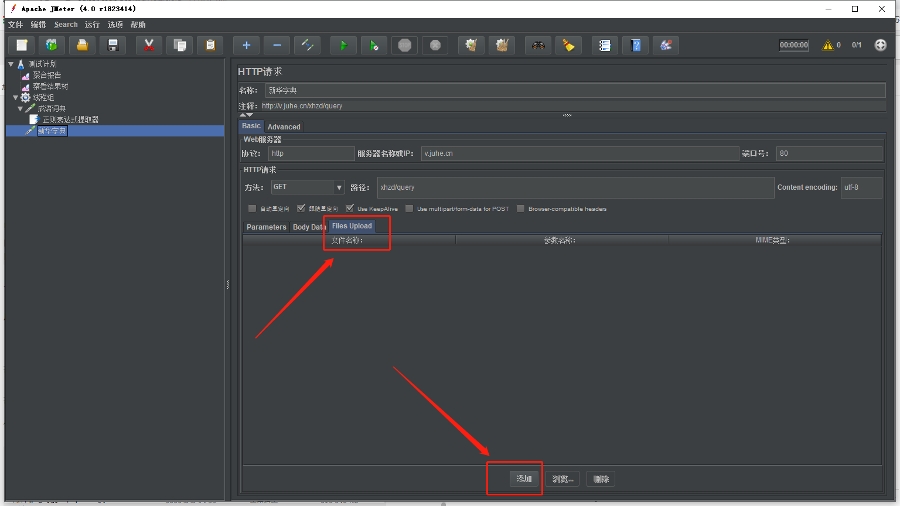Collapse the 线程组 tree node arrow
The height and width of the screenshot is (506, 900).
15,97
